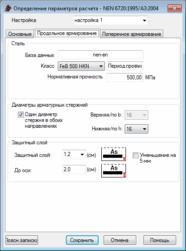Toggle 'Один диаметр стержня в обоих направлениях' checkbox
This screenshot has width=186, height=251.
(x=21, y=115)
